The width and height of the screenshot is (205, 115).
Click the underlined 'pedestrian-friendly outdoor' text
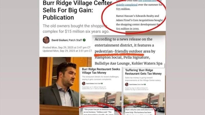click(118, 51)
